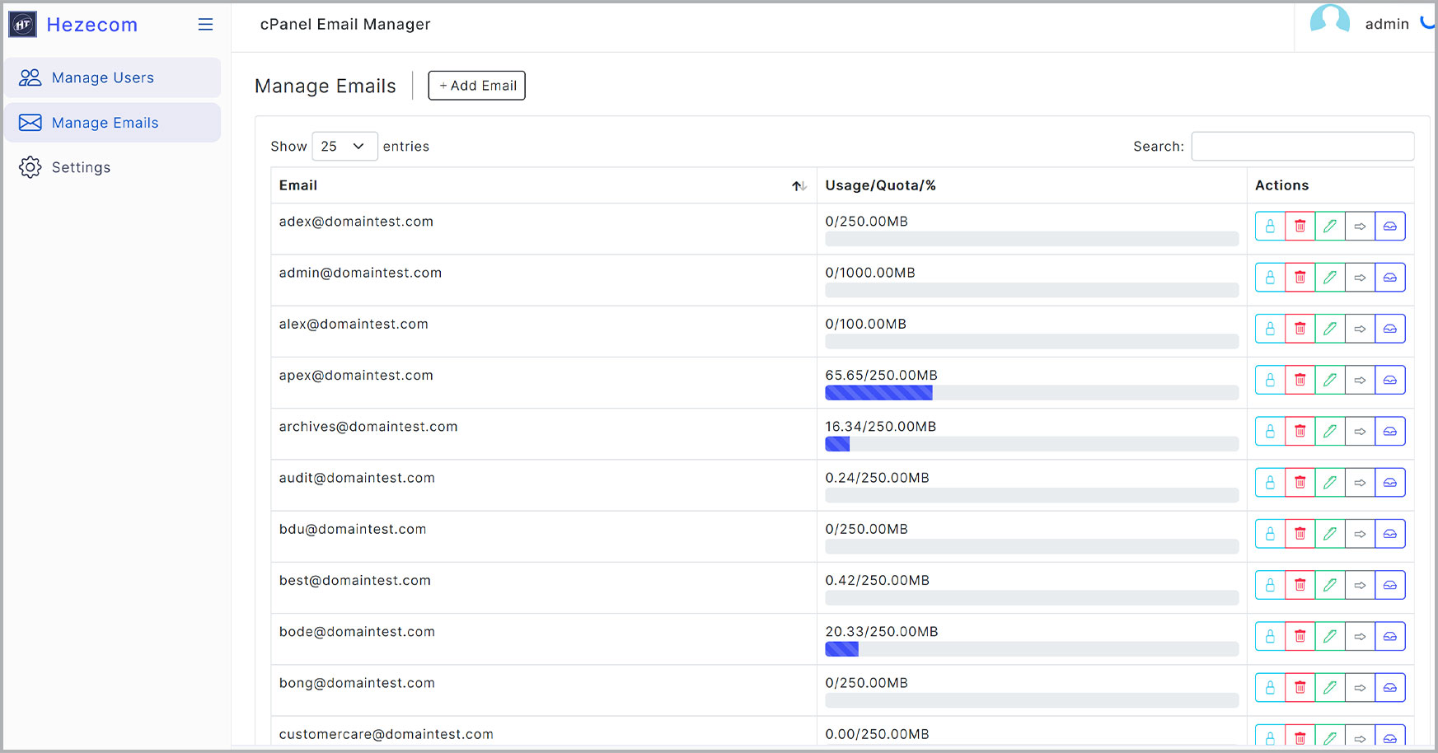
Task: Click the lock icon for audit@domaintest.com
Action: coord(1270,483)
